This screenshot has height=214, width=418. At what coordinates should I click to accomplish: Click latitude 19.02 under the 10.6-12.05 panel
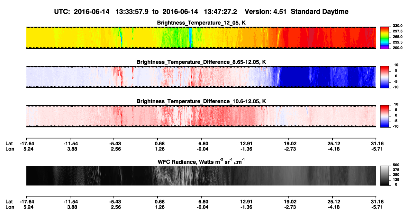[289, 143]
